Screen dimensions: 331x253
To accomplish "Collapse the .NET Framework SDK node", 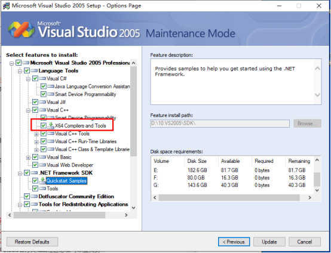I will tap(20, 174).
